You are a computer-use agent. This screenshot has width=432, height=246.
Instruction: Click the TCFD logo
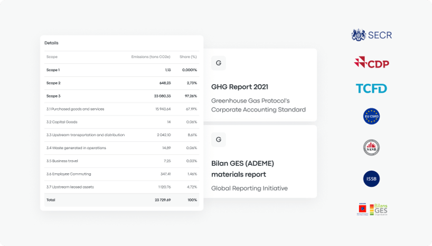[371, 88]
